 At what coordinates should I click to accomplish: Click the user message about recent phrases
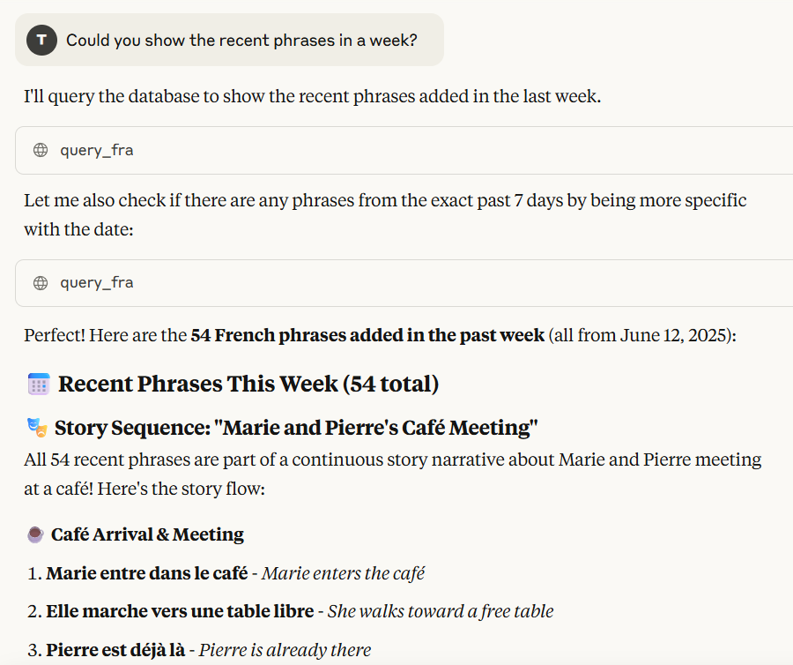241,40
